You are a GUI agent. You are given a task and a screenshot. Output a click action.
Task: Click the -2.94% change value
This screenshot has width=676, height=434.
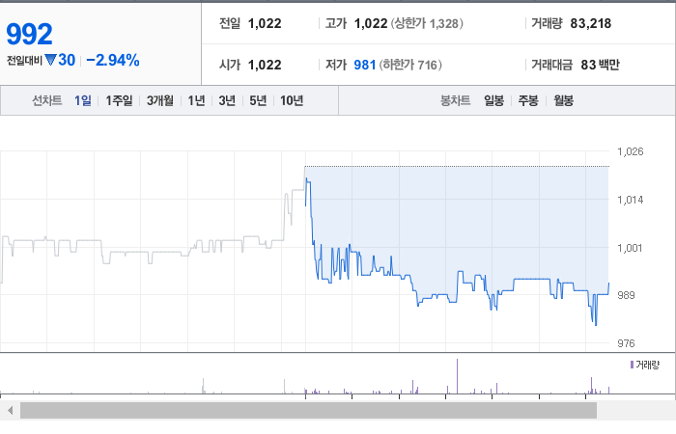[x=113, y=60]
